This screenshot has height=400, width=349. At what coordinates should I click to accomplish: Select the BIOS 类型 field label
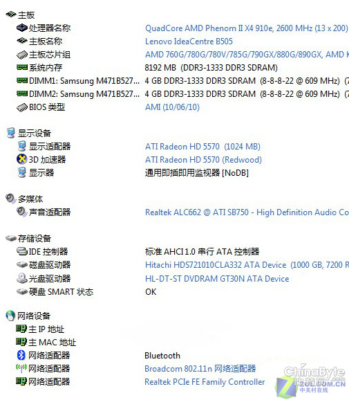[x=47, y=107]
